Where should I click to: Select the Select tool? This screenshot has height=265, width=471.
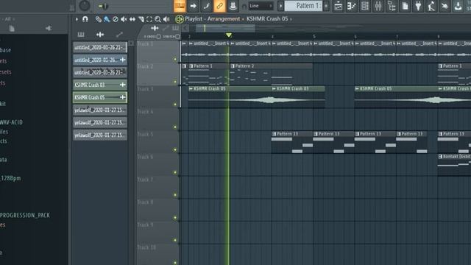click(149, 19)
